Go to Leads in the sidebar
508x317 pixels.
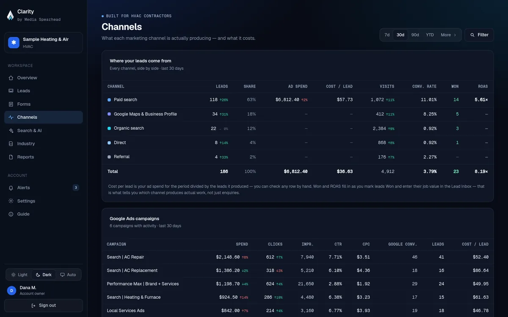44,91
